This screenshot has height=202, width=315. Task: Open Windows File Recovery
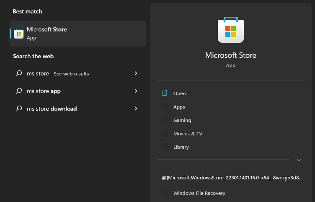pos(231,193)
